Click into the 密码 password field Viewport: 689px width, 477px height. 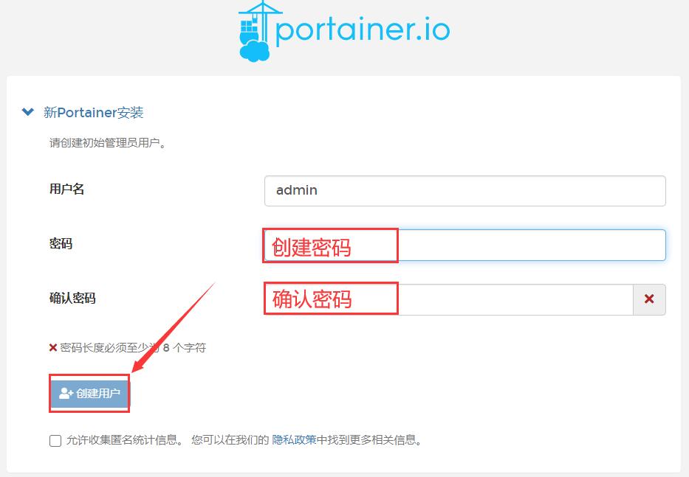(x=465, y=245)
